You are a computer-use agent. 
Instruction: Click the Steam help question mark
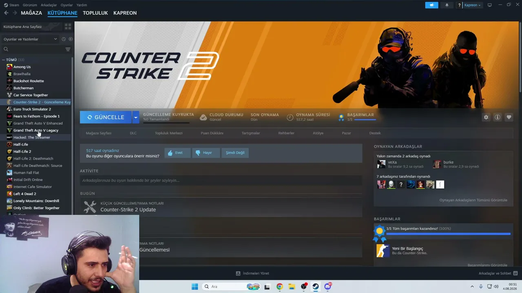point(460,5)
